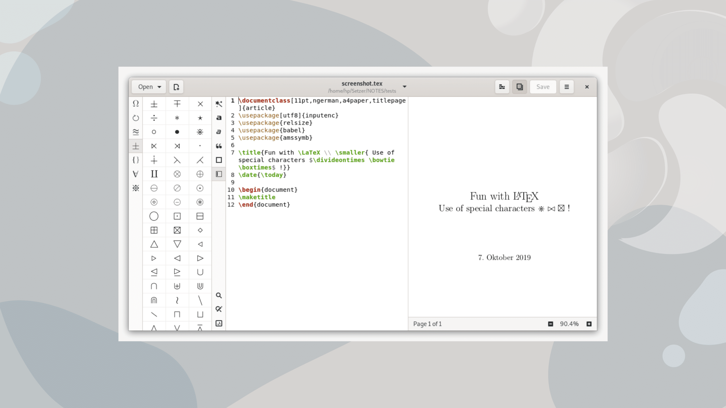
Task: Create a new document
Action: [176, 87]
